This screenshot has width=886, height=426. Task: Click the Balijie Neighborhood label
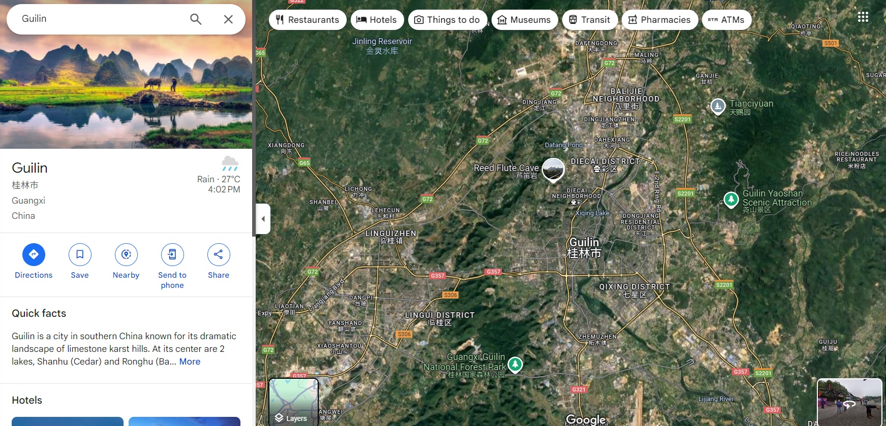pos(626,99)
